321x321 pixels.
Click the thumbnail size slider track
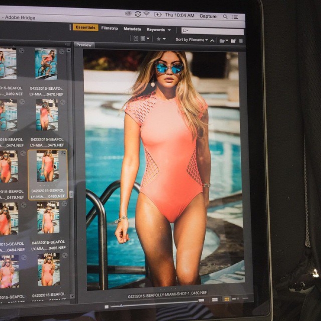coord(154,304)
